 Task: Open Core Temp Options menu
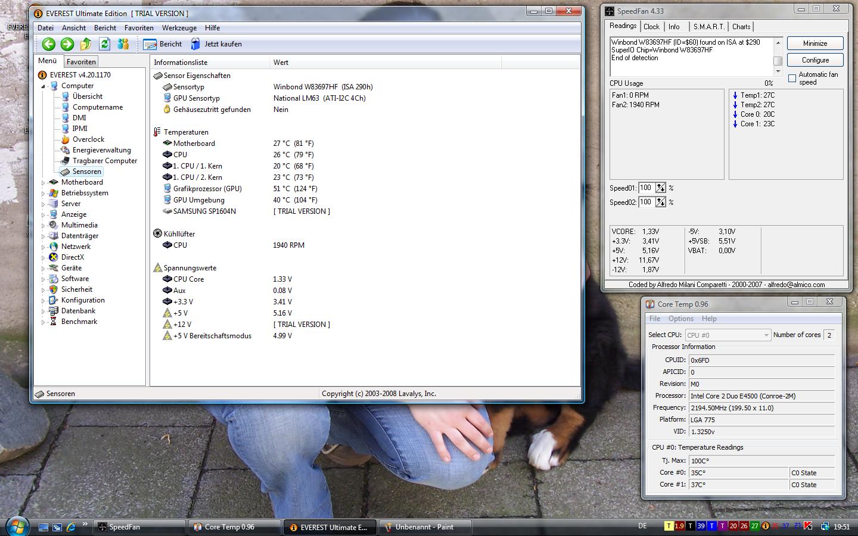681,319
